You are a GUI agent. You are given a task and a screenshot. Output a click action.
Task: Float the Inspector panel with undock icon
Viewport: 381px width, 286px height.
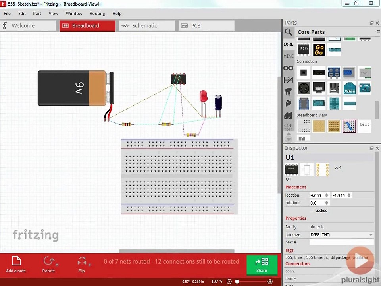[371, 148]
